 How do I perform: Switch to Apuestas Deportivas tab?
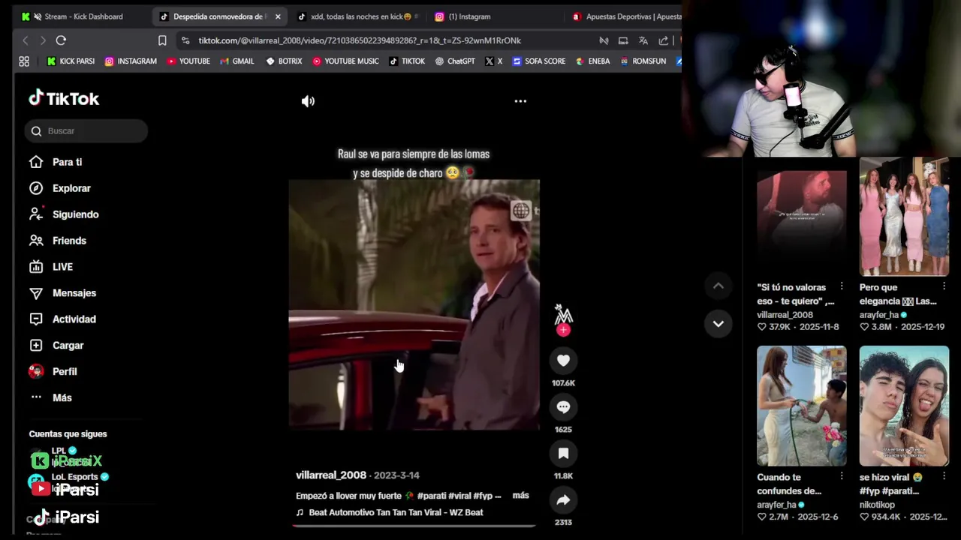[625, 16]
